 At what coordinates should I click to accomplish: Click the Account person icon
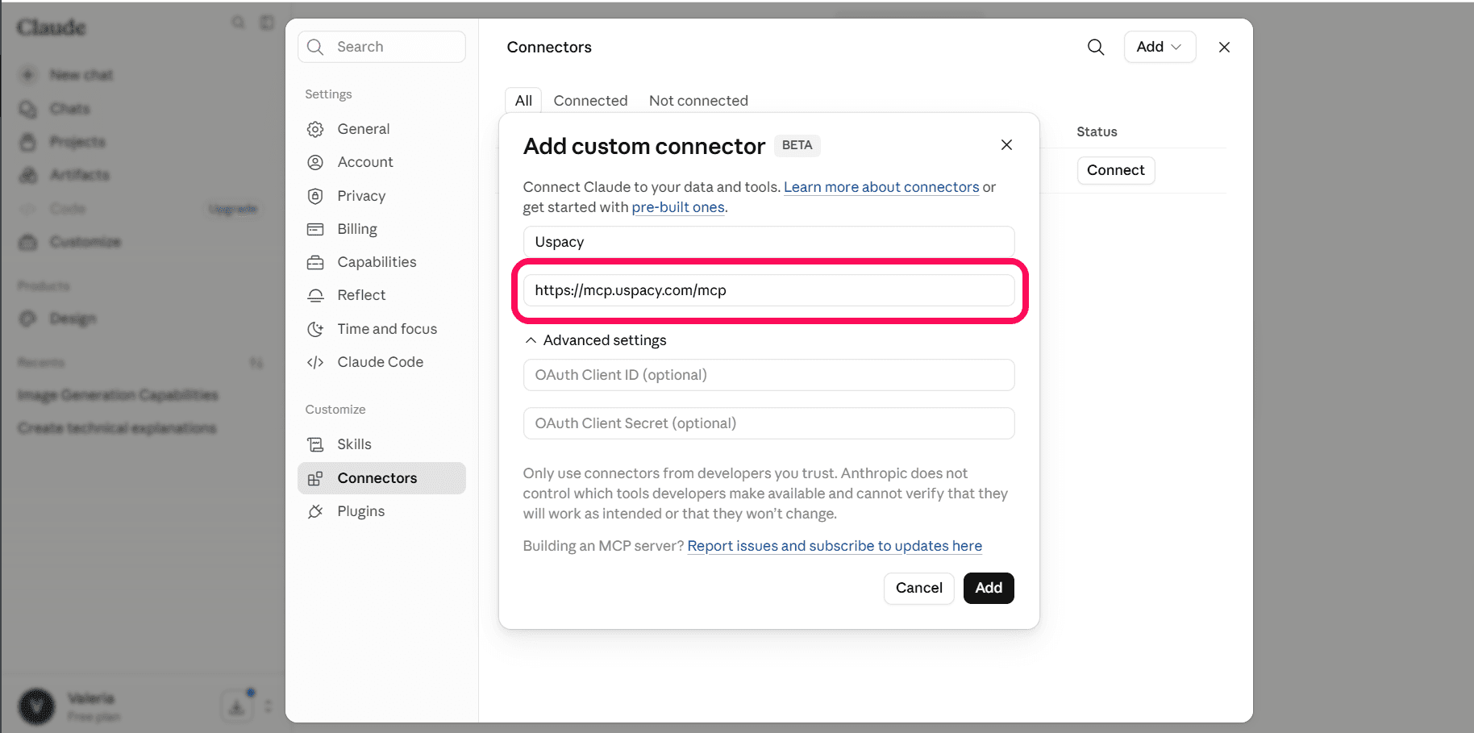click(x=315, y=162)
